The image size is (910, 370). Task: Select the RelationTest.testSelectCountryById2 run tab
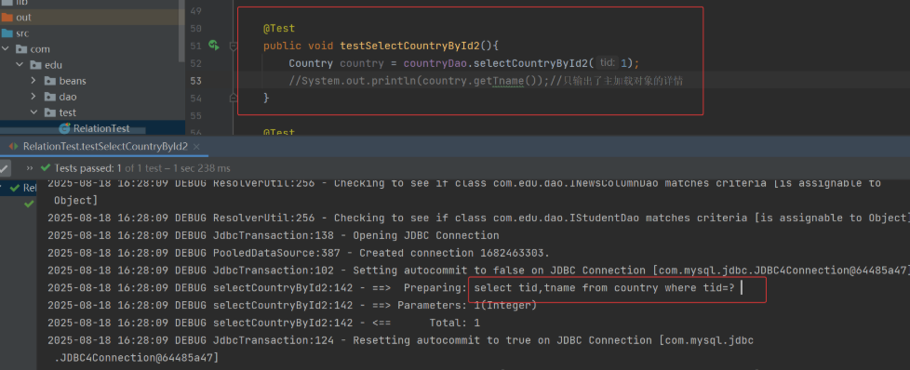point(105,147)
